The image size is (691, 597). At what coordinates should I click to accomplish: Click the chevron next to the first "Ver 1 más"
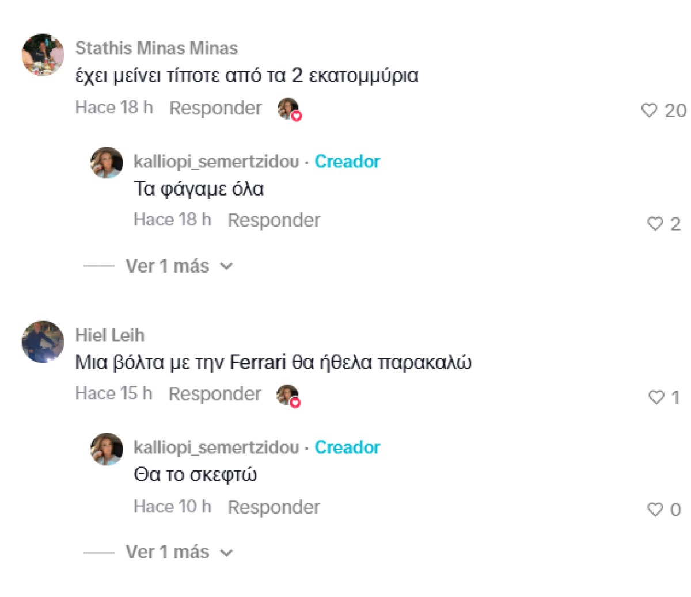[x=227, y=266]
